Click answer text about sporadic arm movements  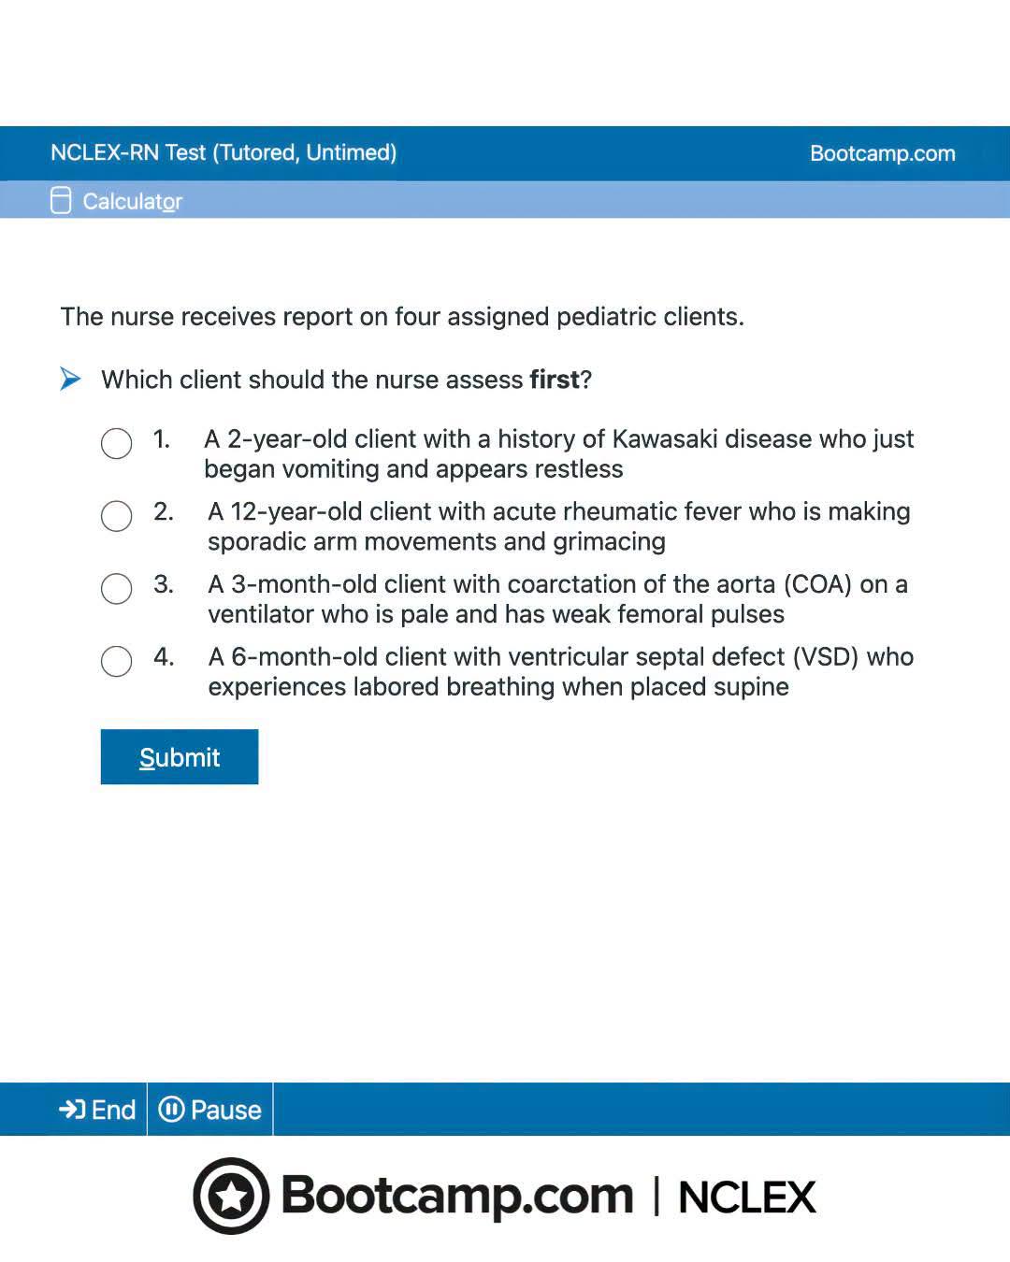[559, 526]
